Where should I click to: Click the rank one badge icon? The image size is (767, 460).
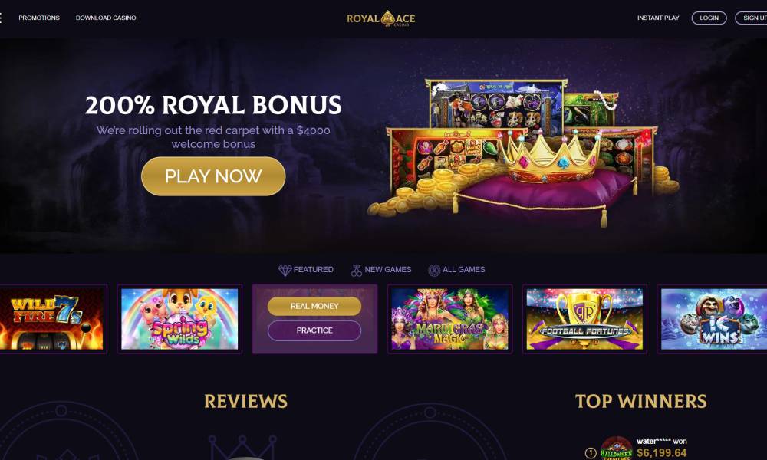point(591,453)
